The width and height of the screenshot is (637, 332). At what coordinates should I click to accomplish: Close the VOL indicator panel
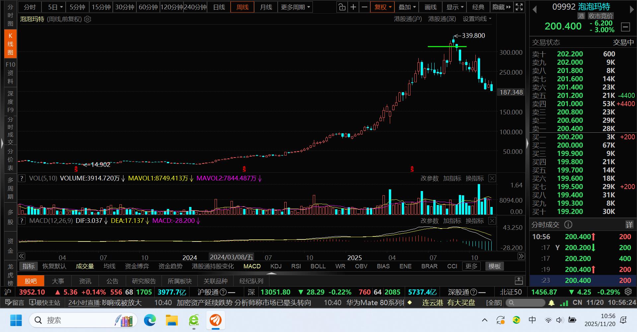click(x=492, y=178)
